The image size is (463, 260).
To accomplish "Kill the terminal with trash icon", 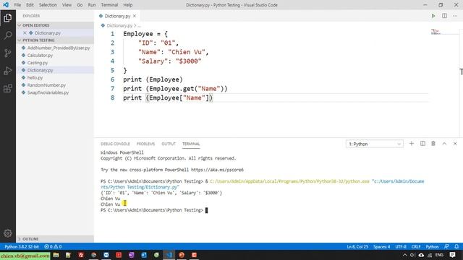I will [433, 144].
